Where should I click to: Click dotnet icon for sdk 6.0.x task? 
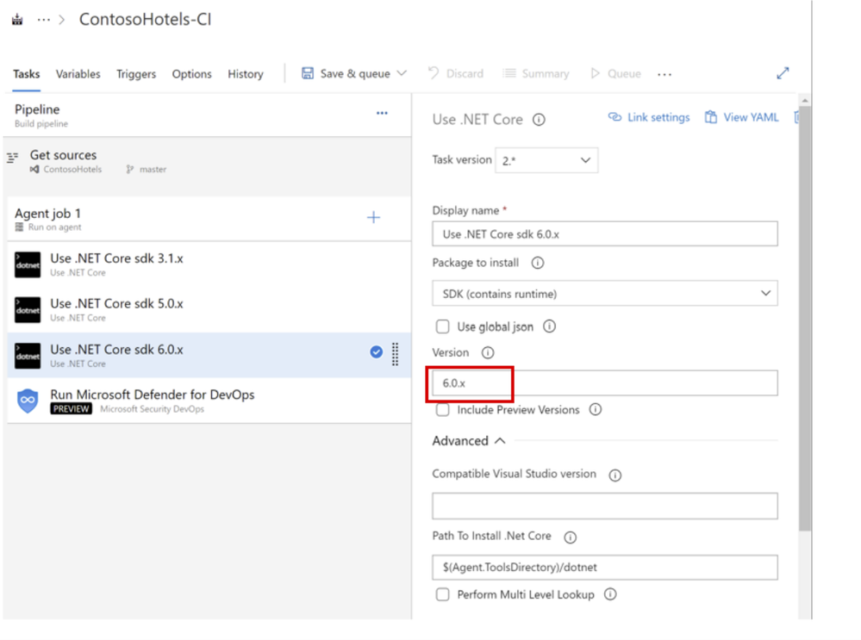(28, 356)
